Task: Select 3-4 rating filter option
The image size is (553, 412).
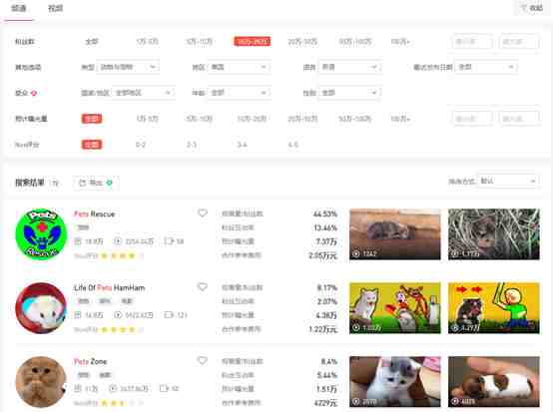Action: 243,145
